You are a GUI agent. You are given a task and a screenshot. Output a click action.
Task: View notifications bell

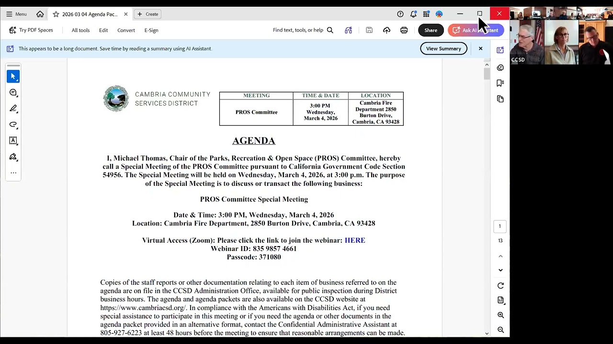[413, 14]
